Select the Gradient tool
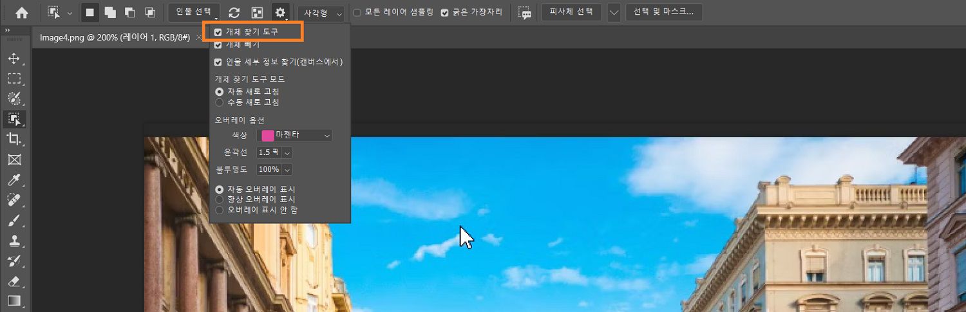The image size is (966, 312). click(x=14, y=300)
